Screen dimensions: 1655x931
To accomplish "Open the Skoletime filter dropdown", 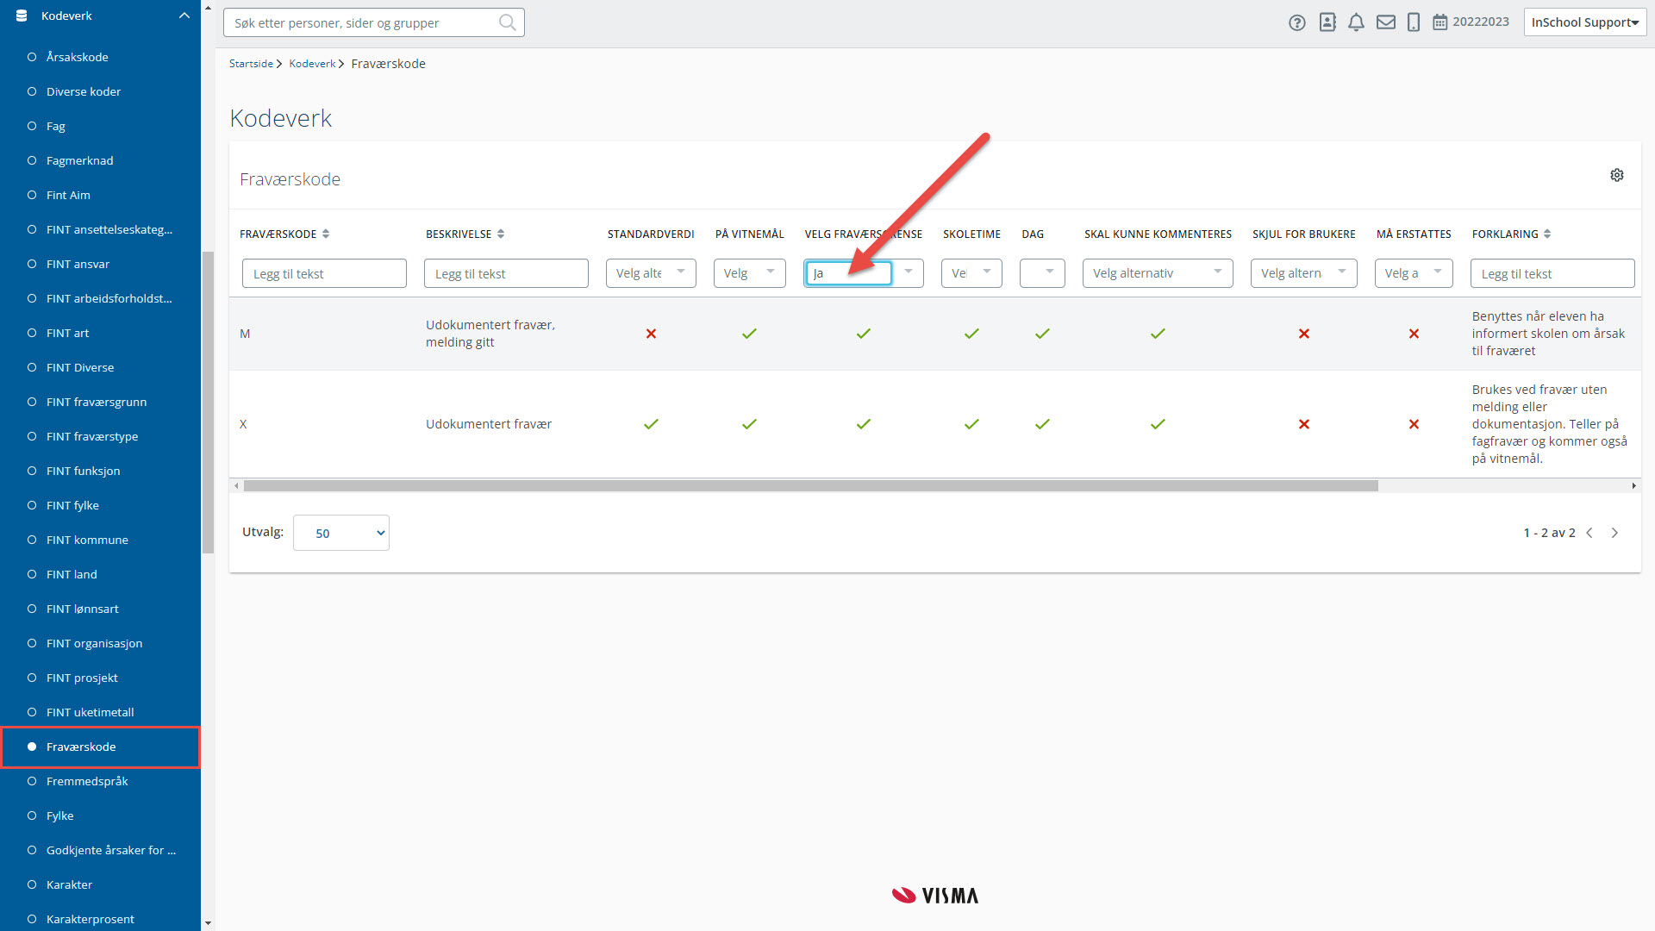I will pyautogui.click(x=971, y=273).
